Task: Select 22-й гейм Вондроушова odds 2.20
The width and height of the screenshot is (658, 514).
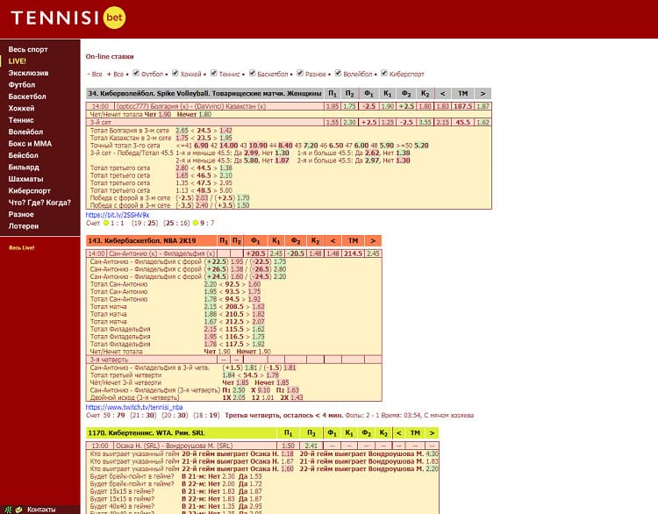Action: click(433, 468)
